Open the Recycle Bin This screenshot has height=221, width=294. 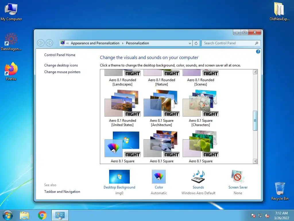280,191
